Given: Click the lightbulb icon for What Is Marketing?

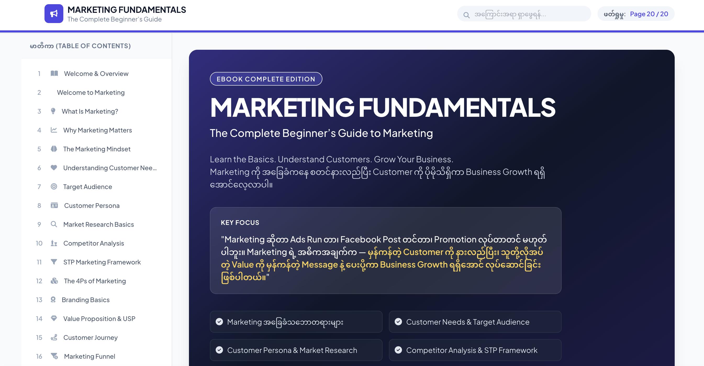Looking at the screenshot, I should pyautogui.click(x=53, y=111).
